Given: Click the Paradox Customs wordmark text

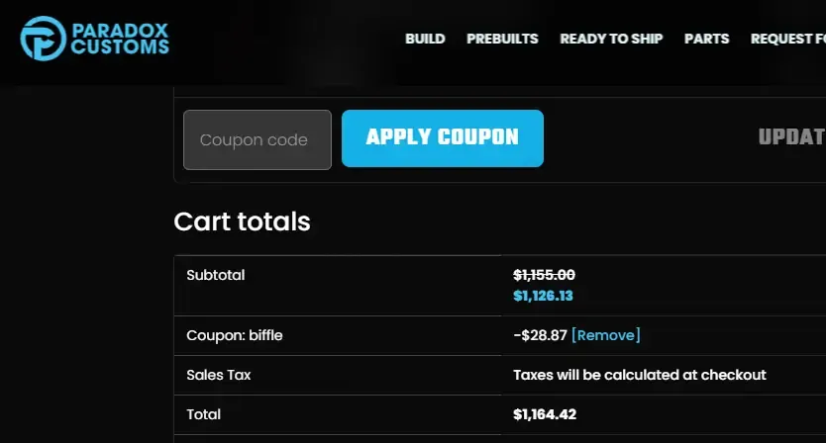Looking at the screenshot, I should [120, 39].
